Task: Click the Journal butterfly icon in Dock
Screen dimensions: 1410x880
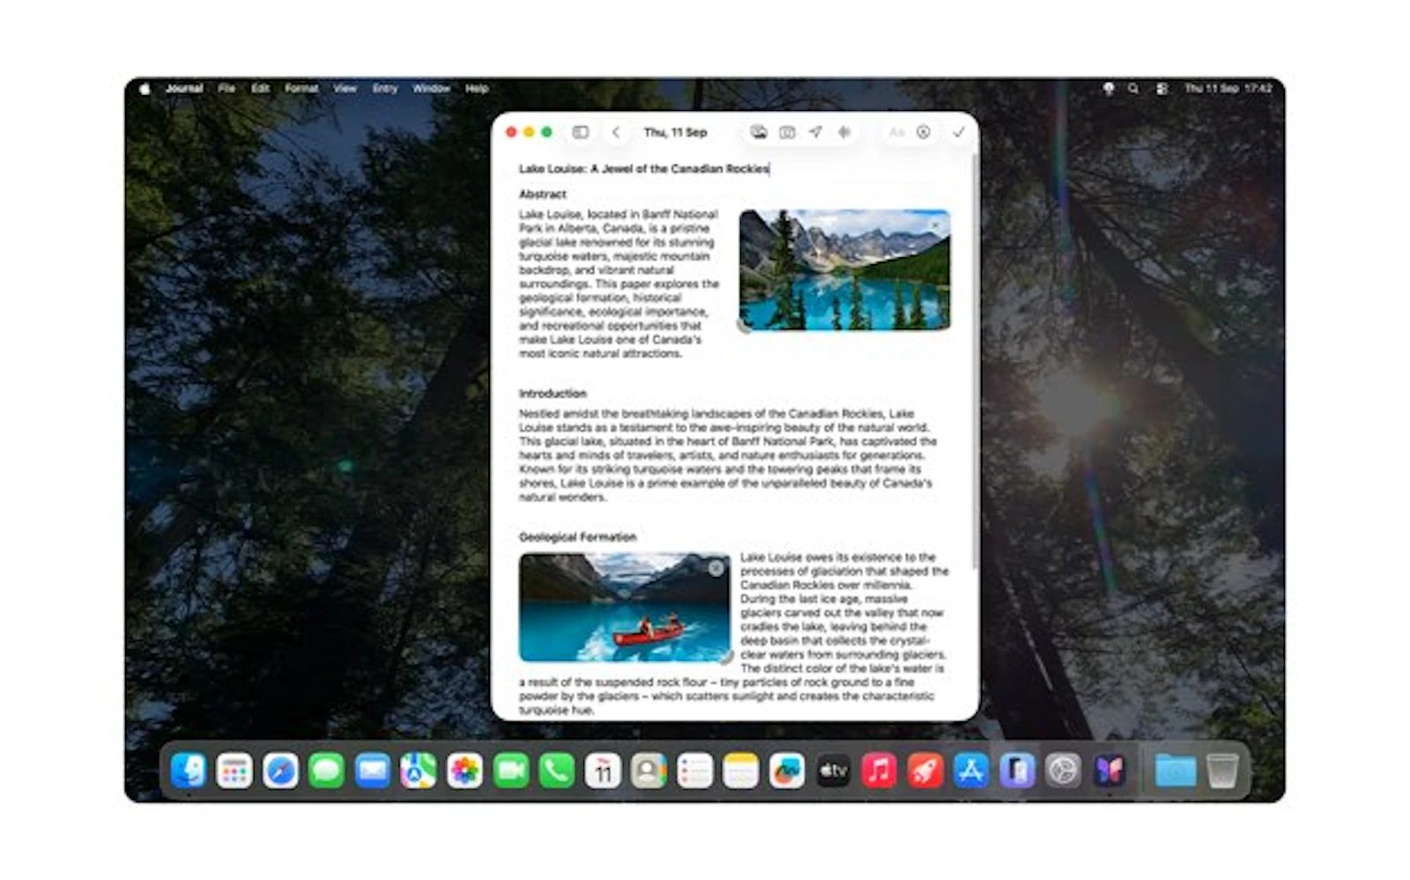Action: click(x=1109, y=771)
